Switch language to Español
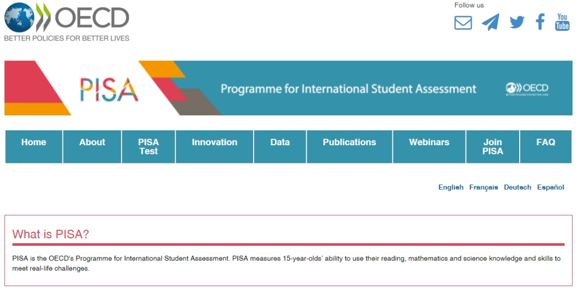The image size is (578, 291). click(x=551, y=187)
